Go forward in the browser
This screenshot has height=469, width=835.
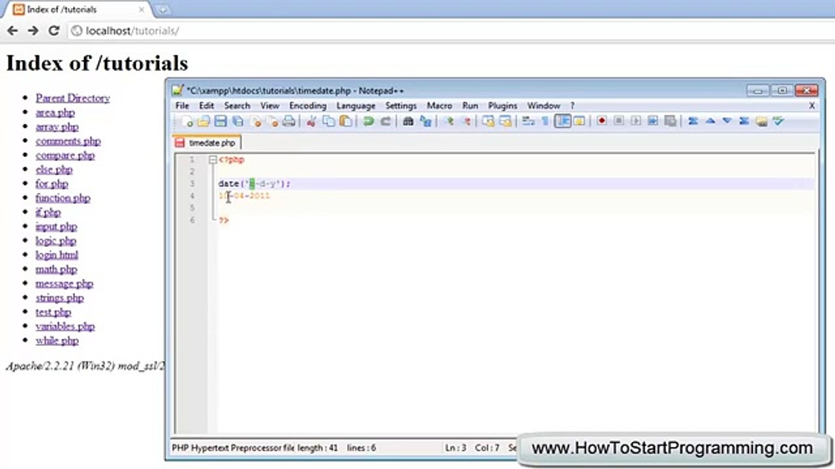(33, 31)
